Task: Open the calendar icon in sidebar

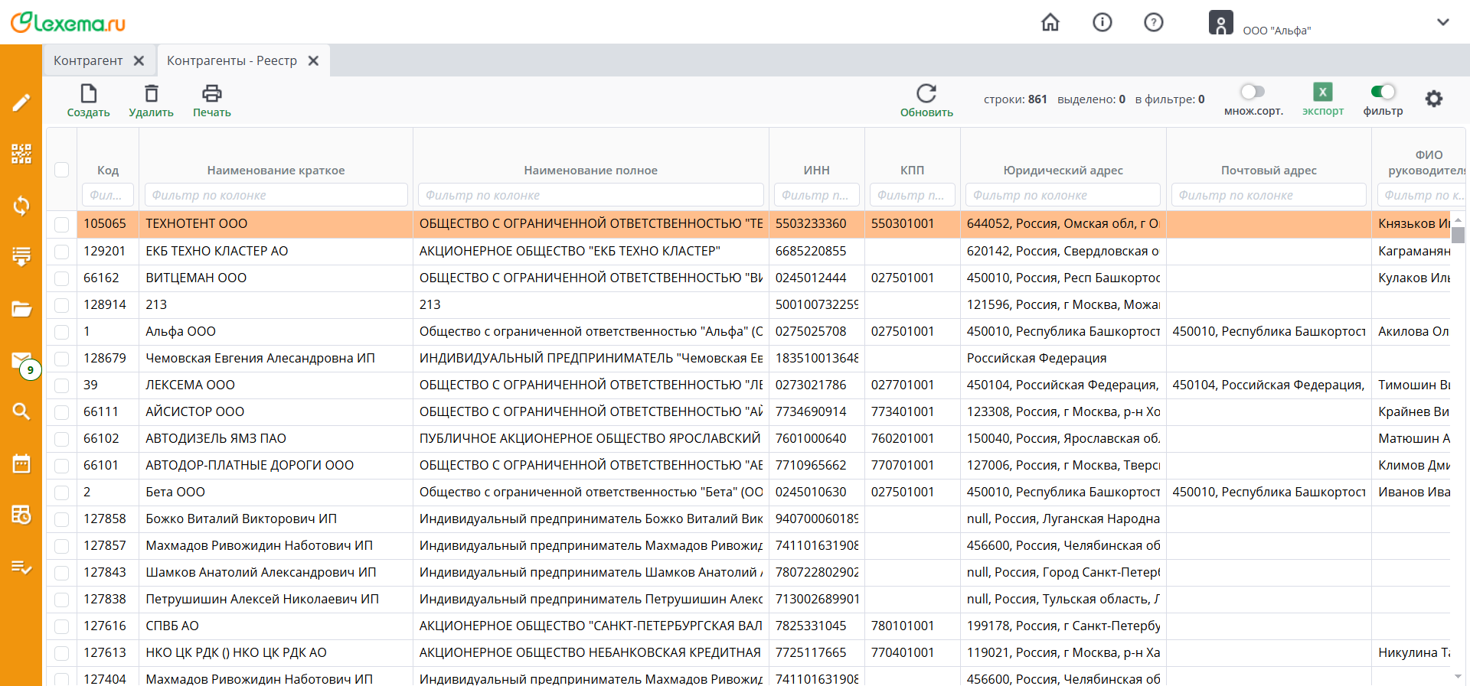Action: (x=21, y=463)
